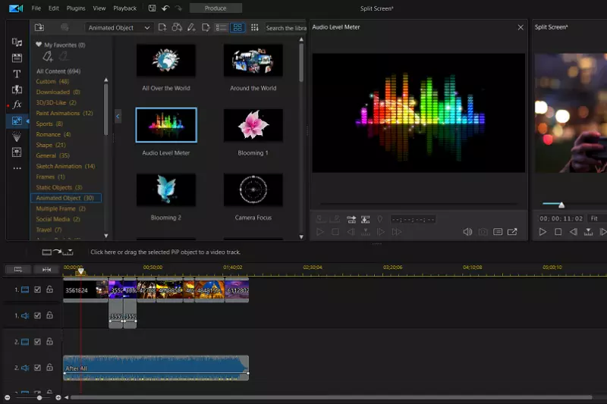Zoom in the timeline with plus icon
Image resolution: width=607 pixels, height=404 pixels.
pos(58,397)
